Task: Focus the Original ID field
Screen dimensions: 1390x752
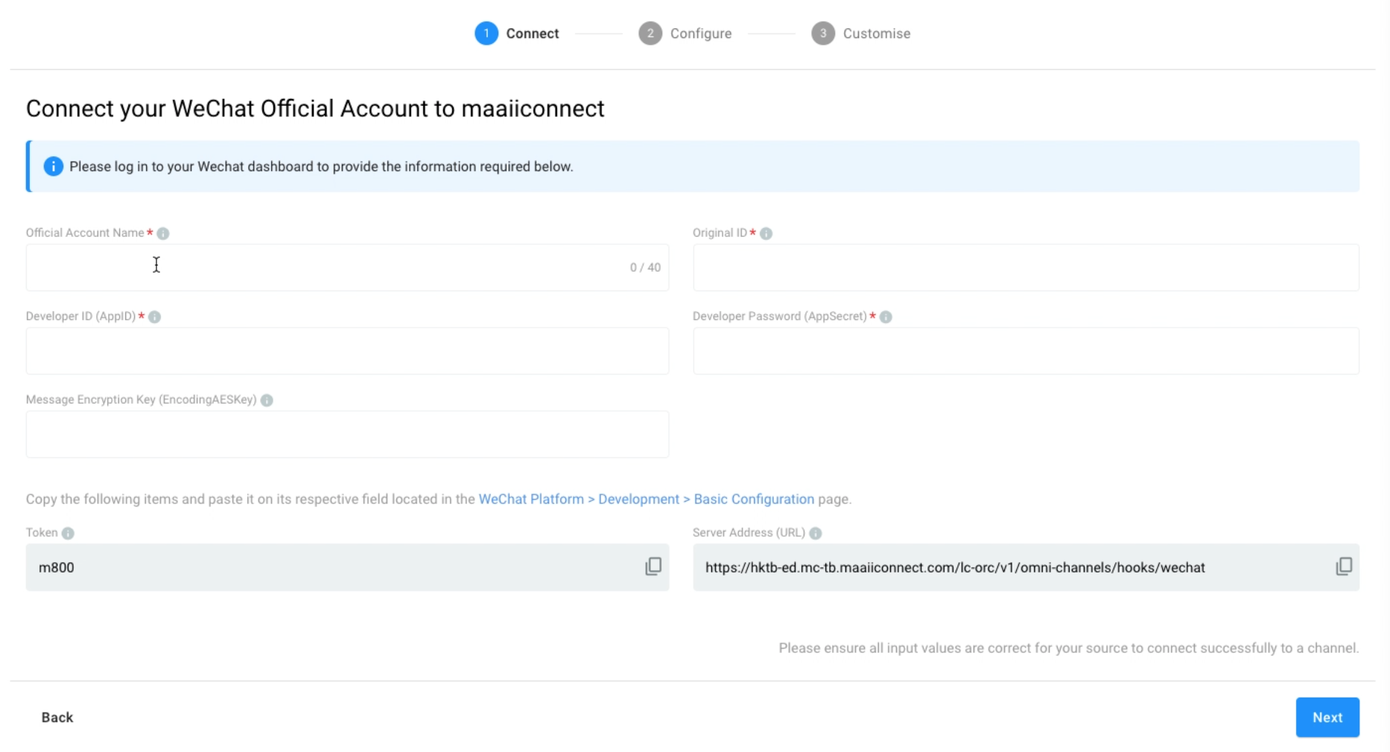Action: click(1026, 267)
